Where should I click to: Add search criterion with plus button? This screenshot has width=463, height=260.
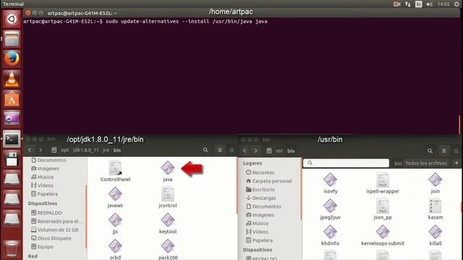point(456,162)
